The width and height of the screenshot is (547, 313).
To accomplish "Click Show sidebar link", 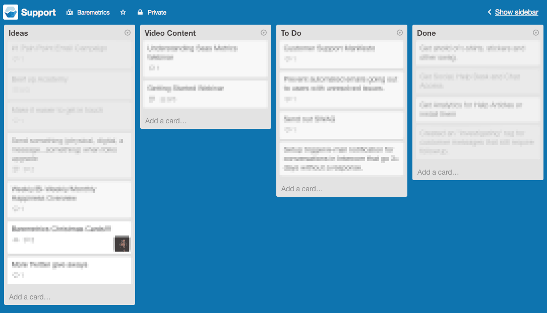I will point(516,12).
